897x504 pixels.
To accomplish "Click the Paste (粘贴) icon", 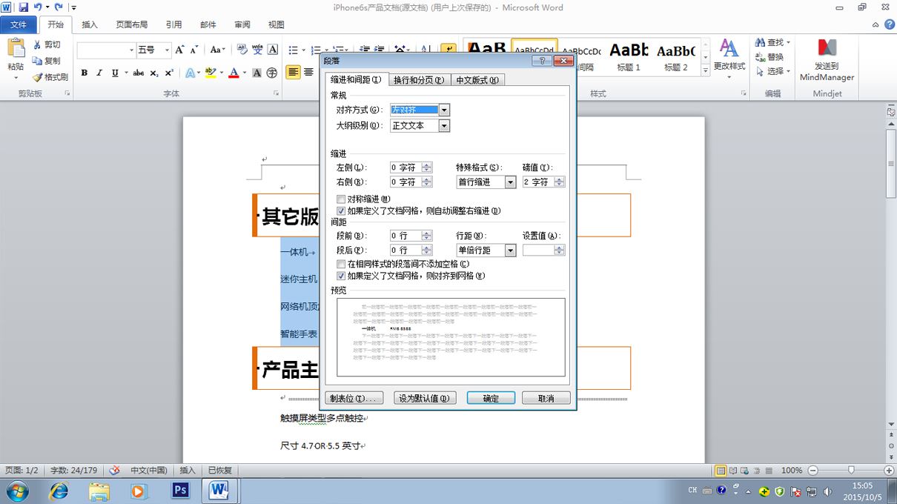I will (x=16, y=49).
